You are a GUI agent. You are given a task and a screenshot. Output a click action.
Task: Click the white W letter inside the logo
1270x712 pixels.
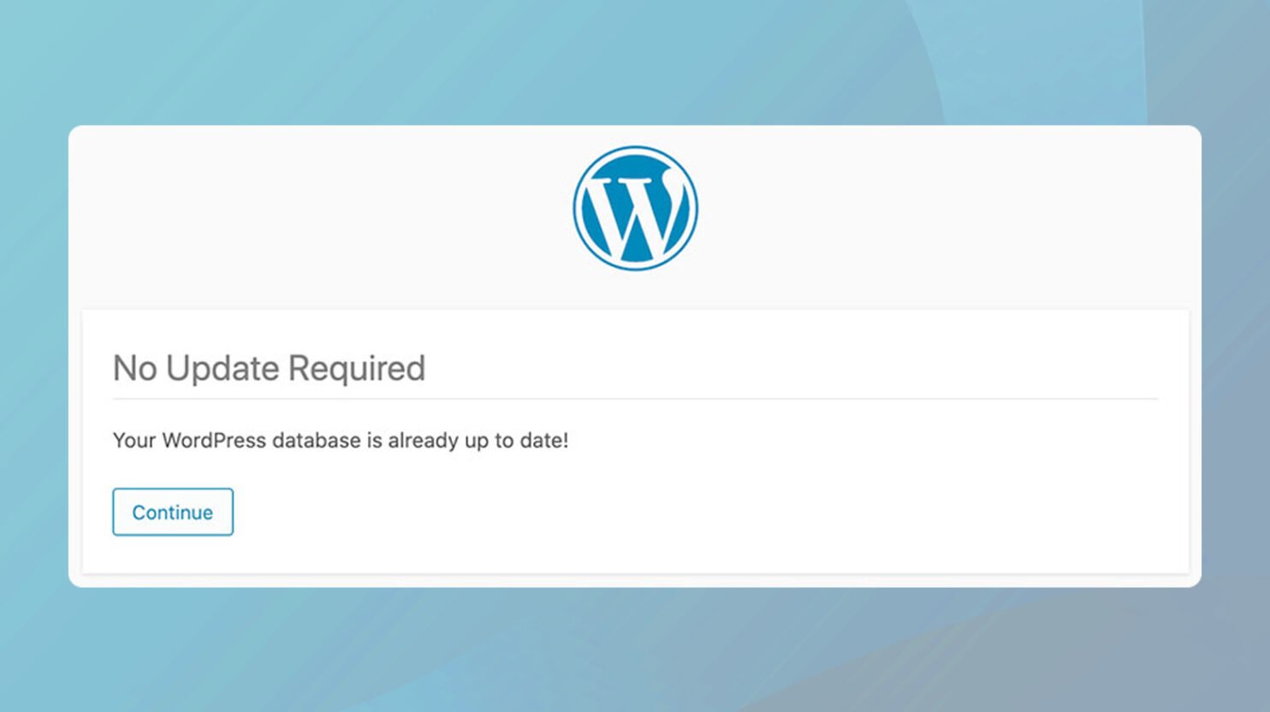(635, 216)
